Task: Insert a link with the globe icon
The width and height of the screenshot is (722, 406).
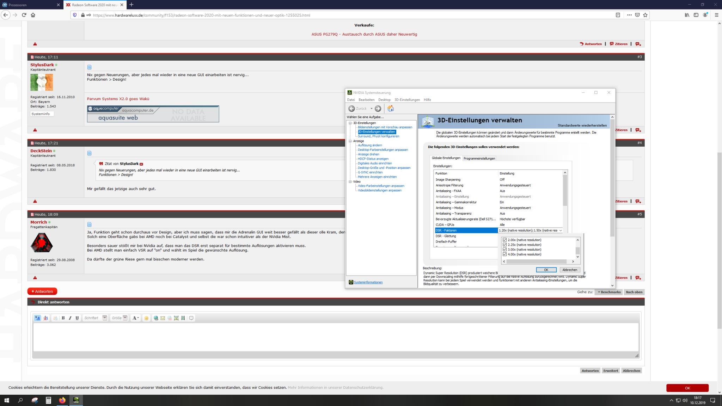Action: pyautogui.click(x=156, y=318)
